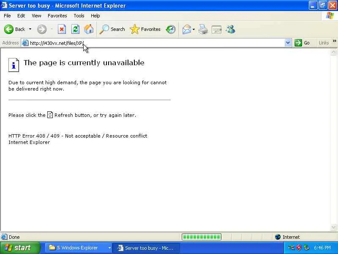This screenshot has height=254, width=338.
Task: Click the safely remove hardware tray icon
Action: pos(306,248)
